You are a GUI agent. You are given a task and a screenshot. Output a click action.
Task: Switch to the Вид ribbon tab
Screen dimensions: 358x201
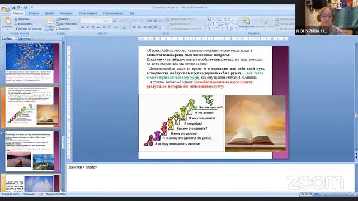point(132,13)
